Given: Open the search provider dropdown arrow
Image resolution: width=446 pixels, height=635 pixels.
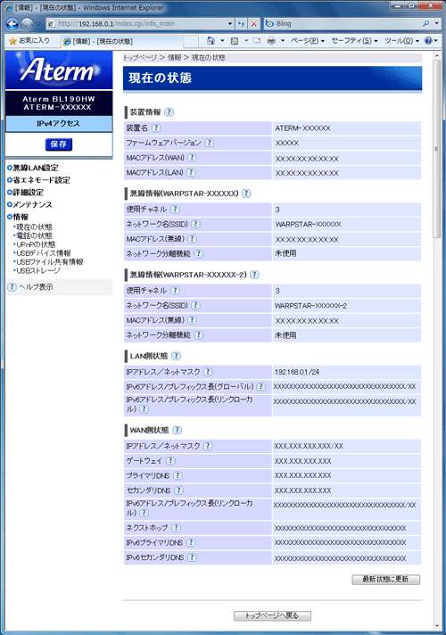Looking at the screenshot, I should (437, 24).
